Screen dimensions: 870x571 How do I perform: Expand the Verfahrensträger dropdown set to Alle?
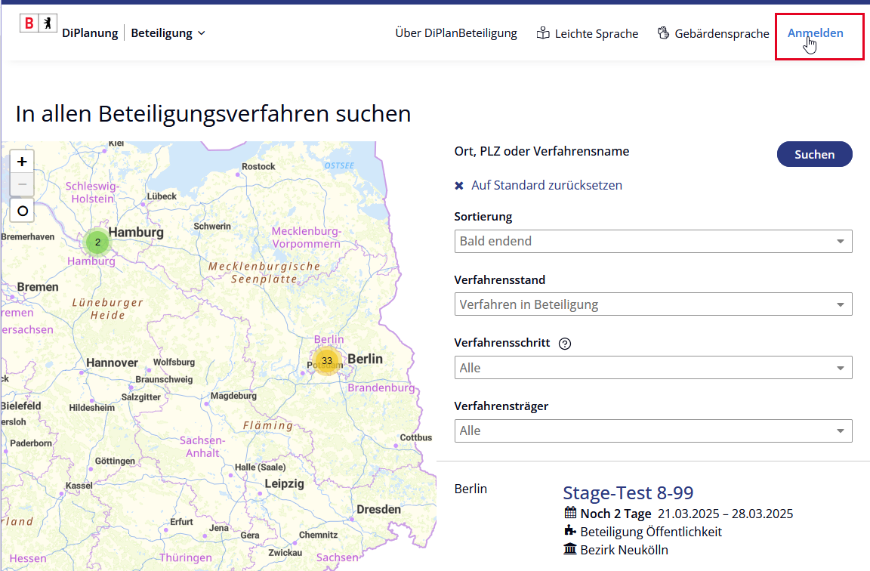[x=653, y=430]
